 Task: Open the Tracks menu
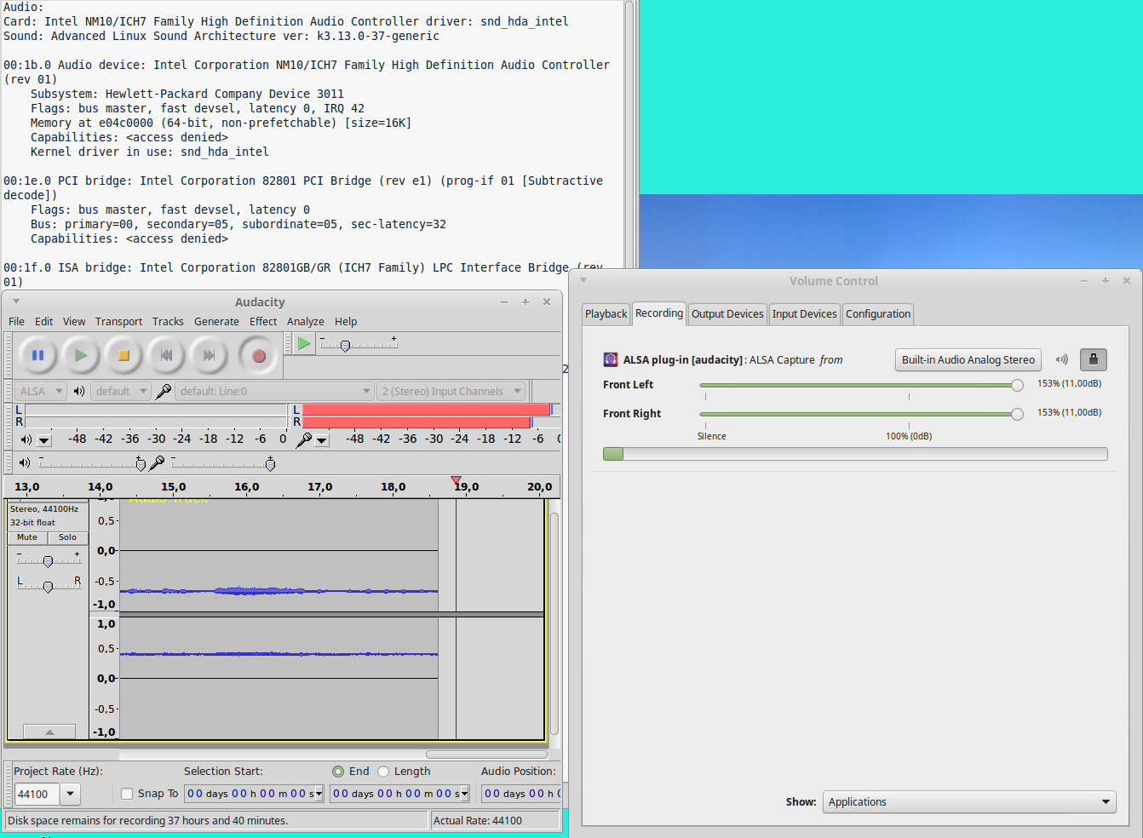click(x=168, y=322)
